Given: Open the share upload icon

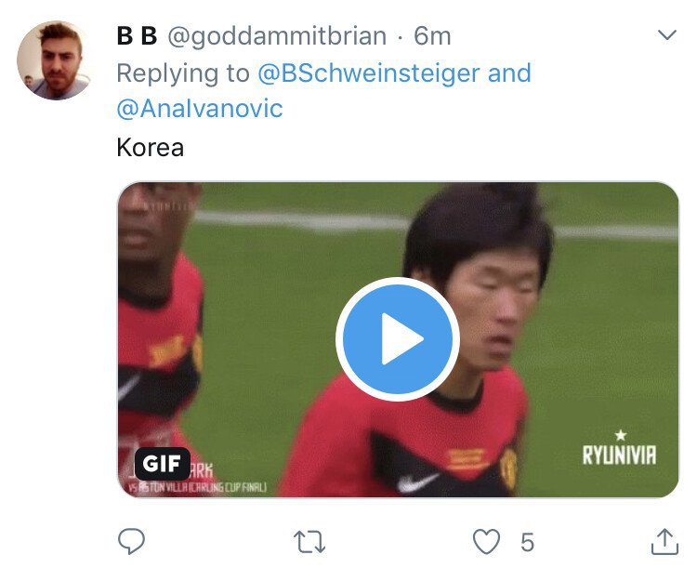Looking at the screenshot, I should pyautogui.click(x=664, y=541).
